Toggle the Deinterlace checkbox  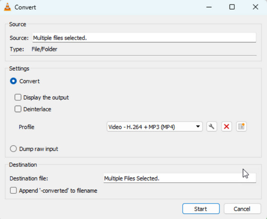pyautogui.click(x=18, y=109)
